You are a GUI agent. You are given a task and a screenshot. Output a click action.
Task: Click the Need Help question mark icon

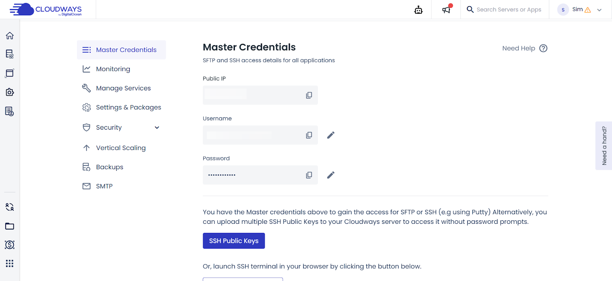click(x=543, y=48)
